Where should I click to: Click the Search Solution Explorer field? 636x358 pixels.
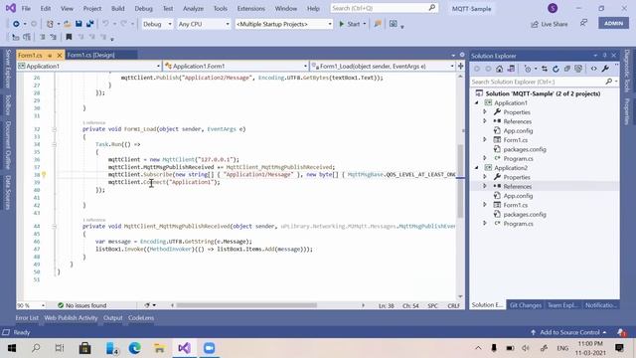coord(545,82)
